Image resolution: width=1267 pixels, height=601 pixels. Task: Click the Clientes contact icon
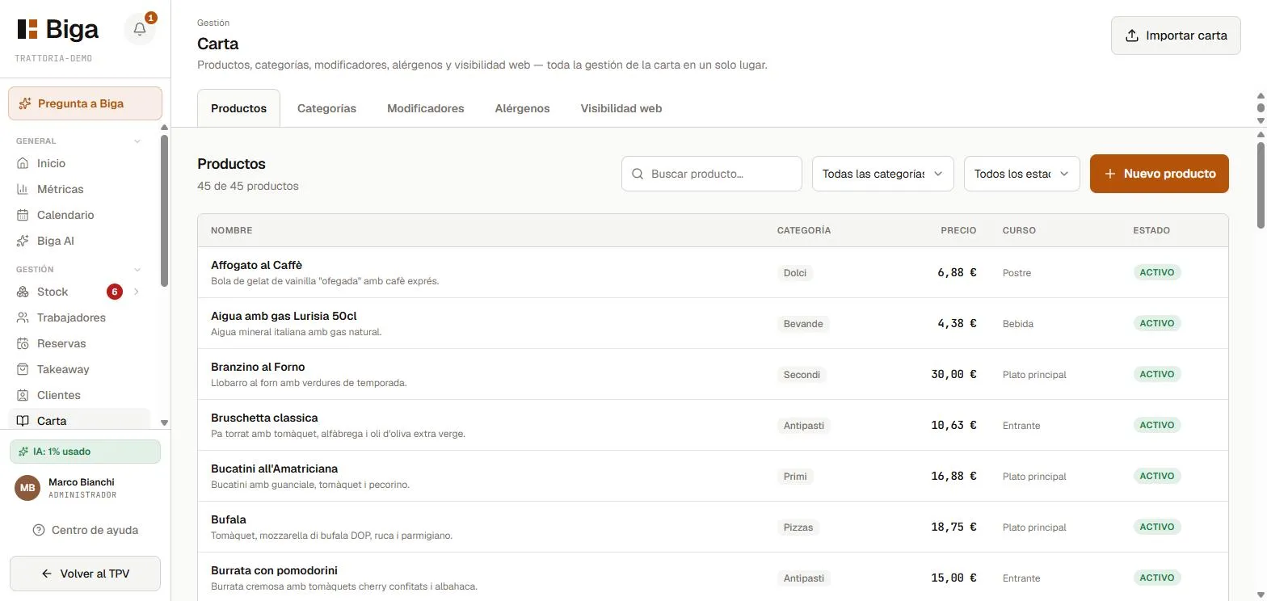tap(23, 395)
